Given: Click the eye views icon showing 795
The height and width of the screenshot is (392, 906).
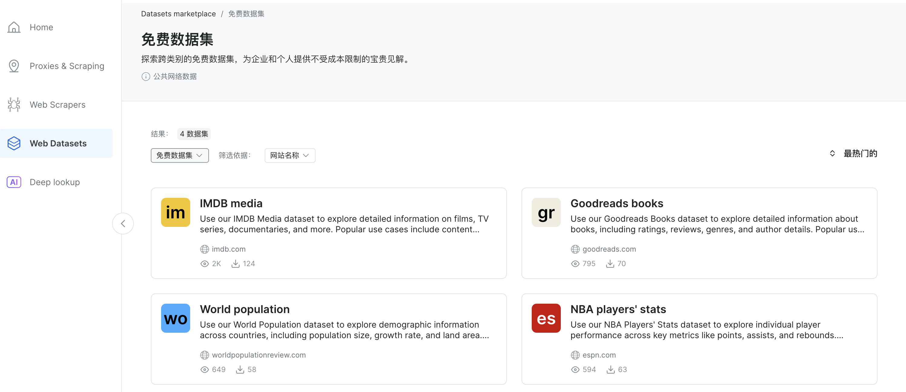Looking at the screenshot, I should 575,264.
